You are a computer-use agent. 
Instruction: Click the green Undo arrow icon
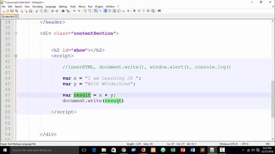coord(52,11)
